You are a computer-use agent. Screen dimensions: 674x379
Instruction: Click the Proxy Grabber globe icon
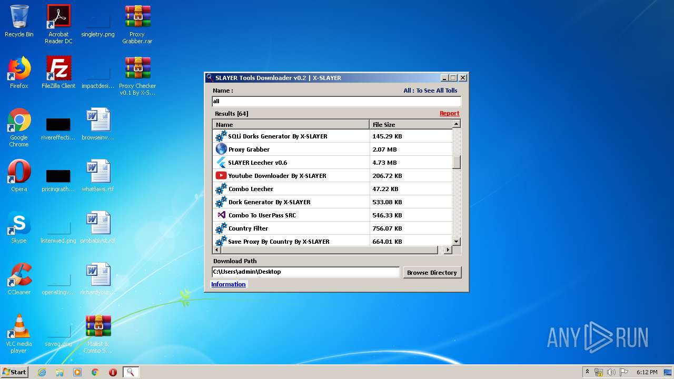click(221, 149)
